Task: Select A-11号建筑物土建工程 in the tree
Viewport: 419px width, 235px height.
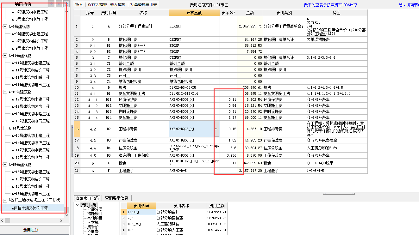Action: (x=31, y=63)
